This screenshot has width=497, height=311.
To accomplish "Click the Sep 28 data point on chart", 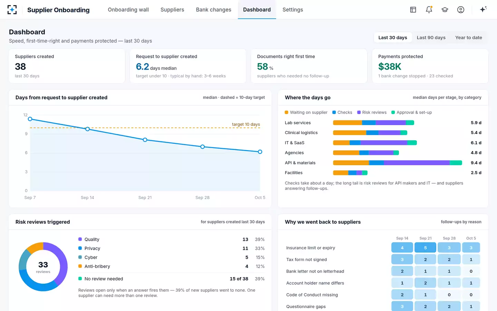I will click(203, 147).
